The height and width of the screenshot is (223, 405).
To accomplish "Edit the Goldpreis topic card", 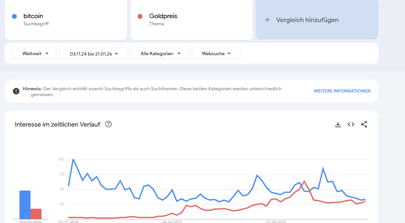I will pyautogui.click(x=191, y=19).
